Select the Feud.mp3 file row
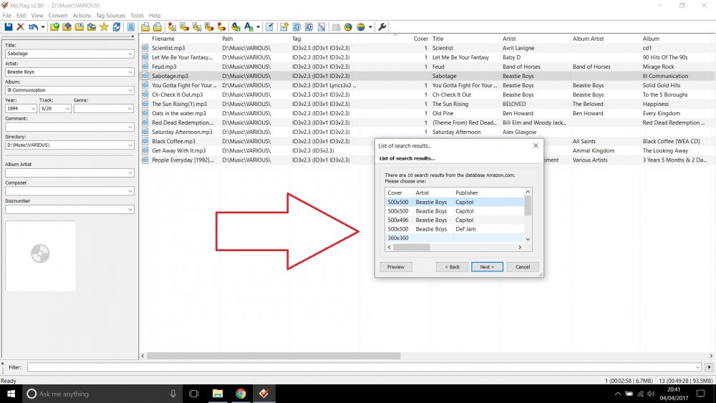 tap(427, 67)
